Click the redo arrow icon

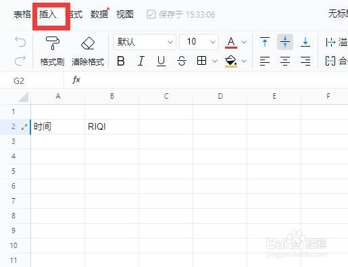[20, 61]
